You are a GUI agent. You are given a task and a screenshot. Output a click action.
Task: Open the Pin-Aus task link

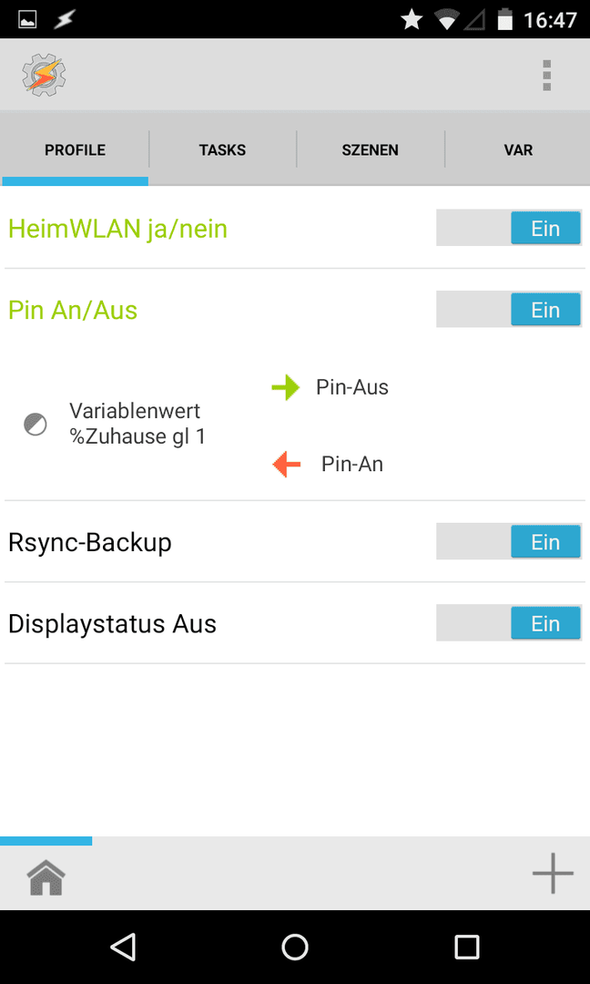[x=352, y=388]
